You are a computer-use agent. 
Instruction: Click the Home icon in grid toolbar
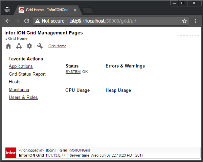8,46
